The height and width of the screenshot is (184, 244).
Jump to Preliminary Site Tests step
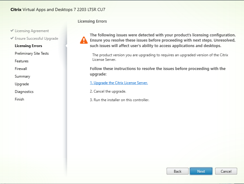32,53
